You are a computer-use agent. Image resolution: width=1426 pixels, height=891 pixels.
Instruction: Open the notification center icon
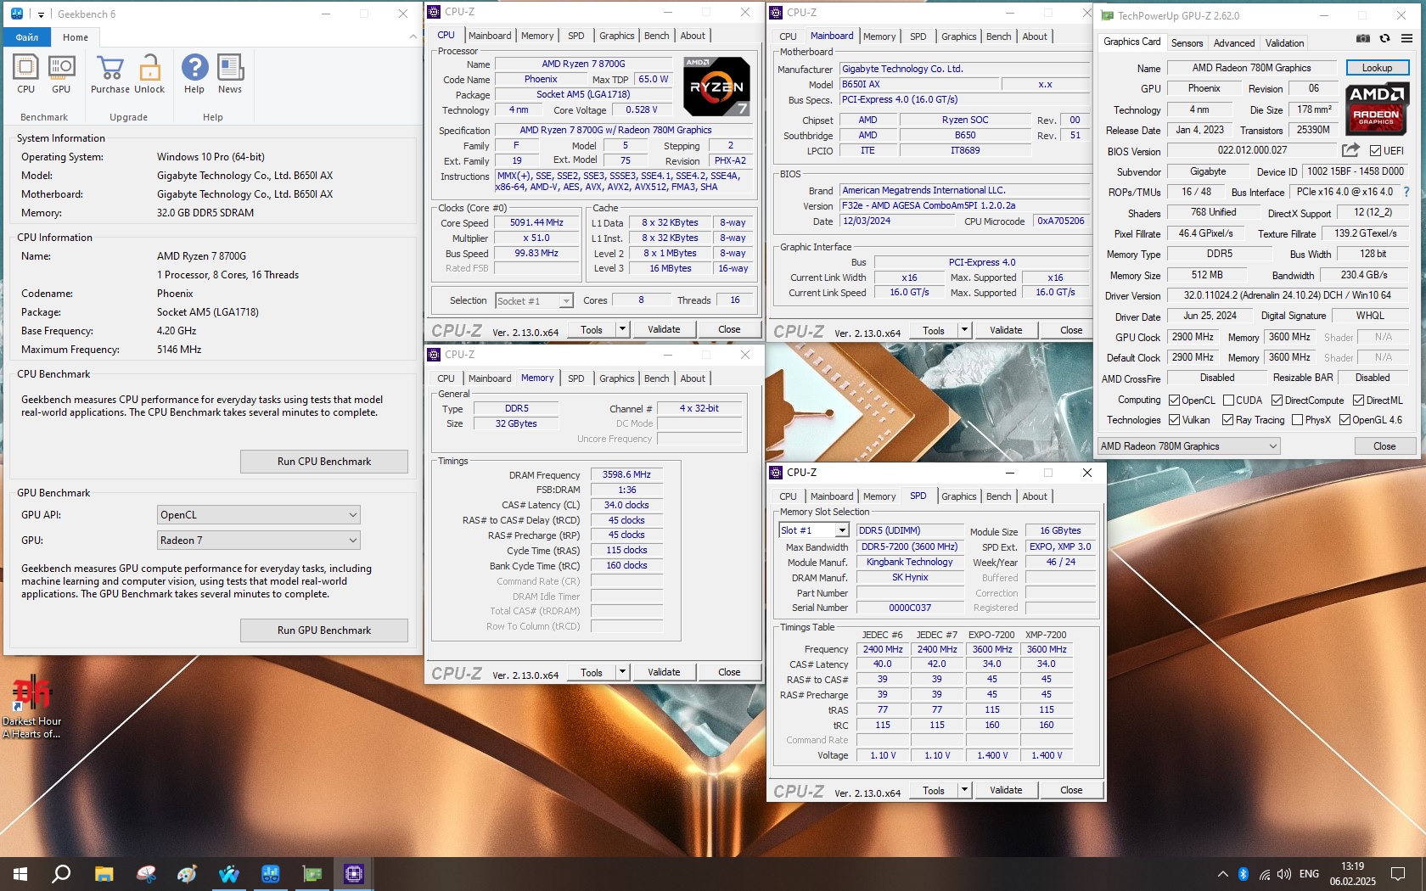1398,874
